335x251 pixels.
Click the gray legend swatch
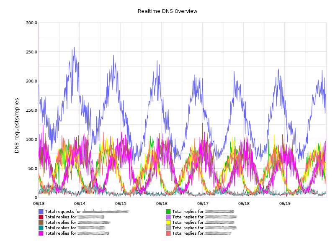[x=168, y=228]
